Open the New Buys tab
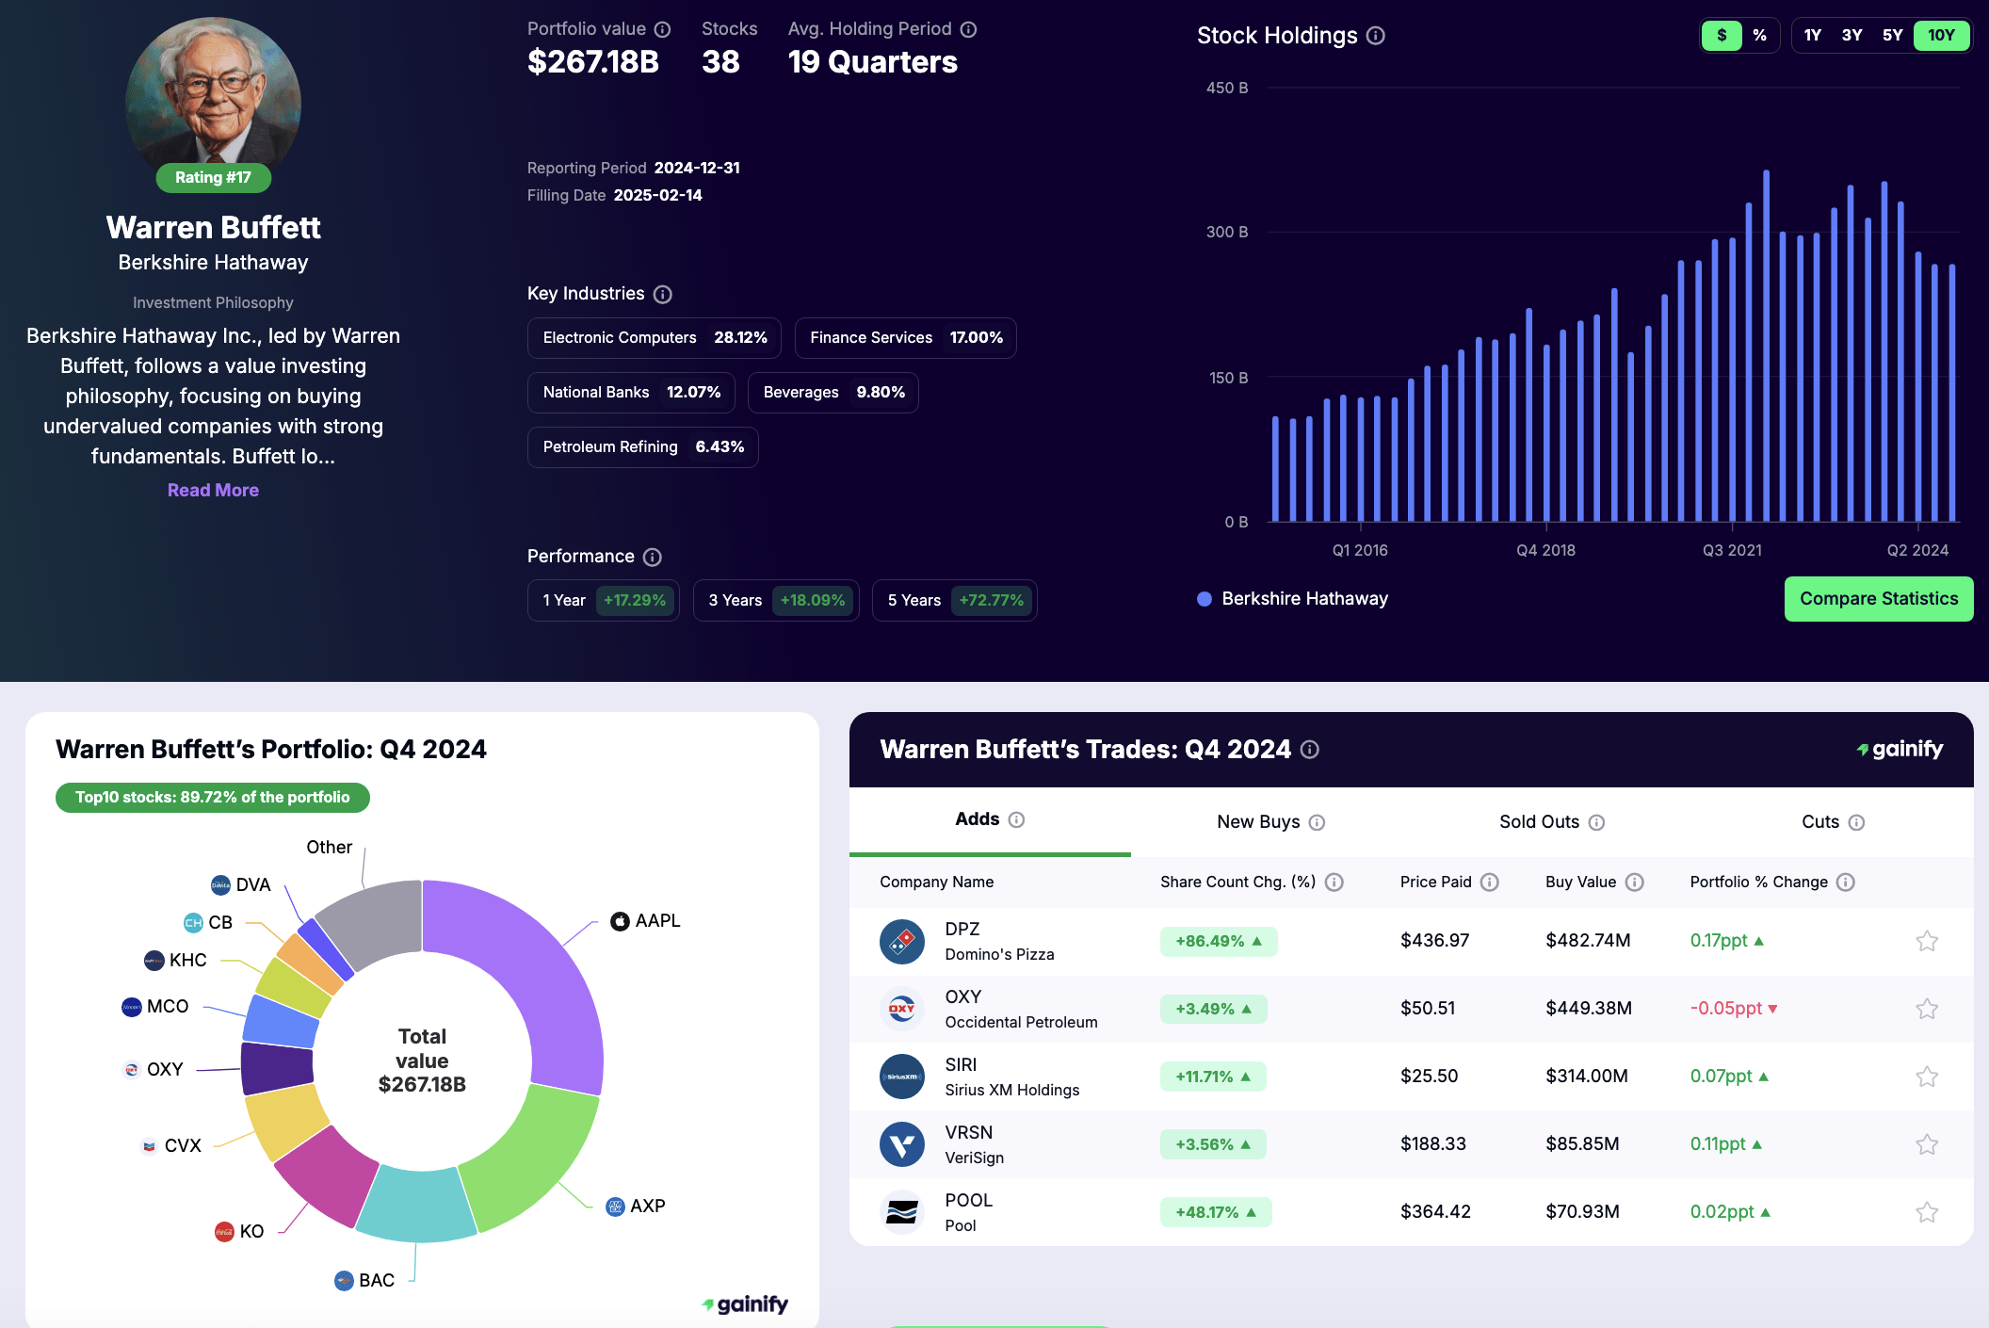 [x=1270, y=822]
